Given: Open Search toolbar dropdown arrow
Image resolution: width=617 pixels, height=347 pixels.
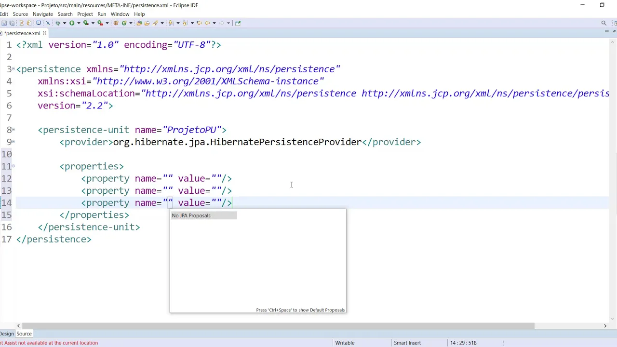Looking at the screenshot, I should point(162,23).
